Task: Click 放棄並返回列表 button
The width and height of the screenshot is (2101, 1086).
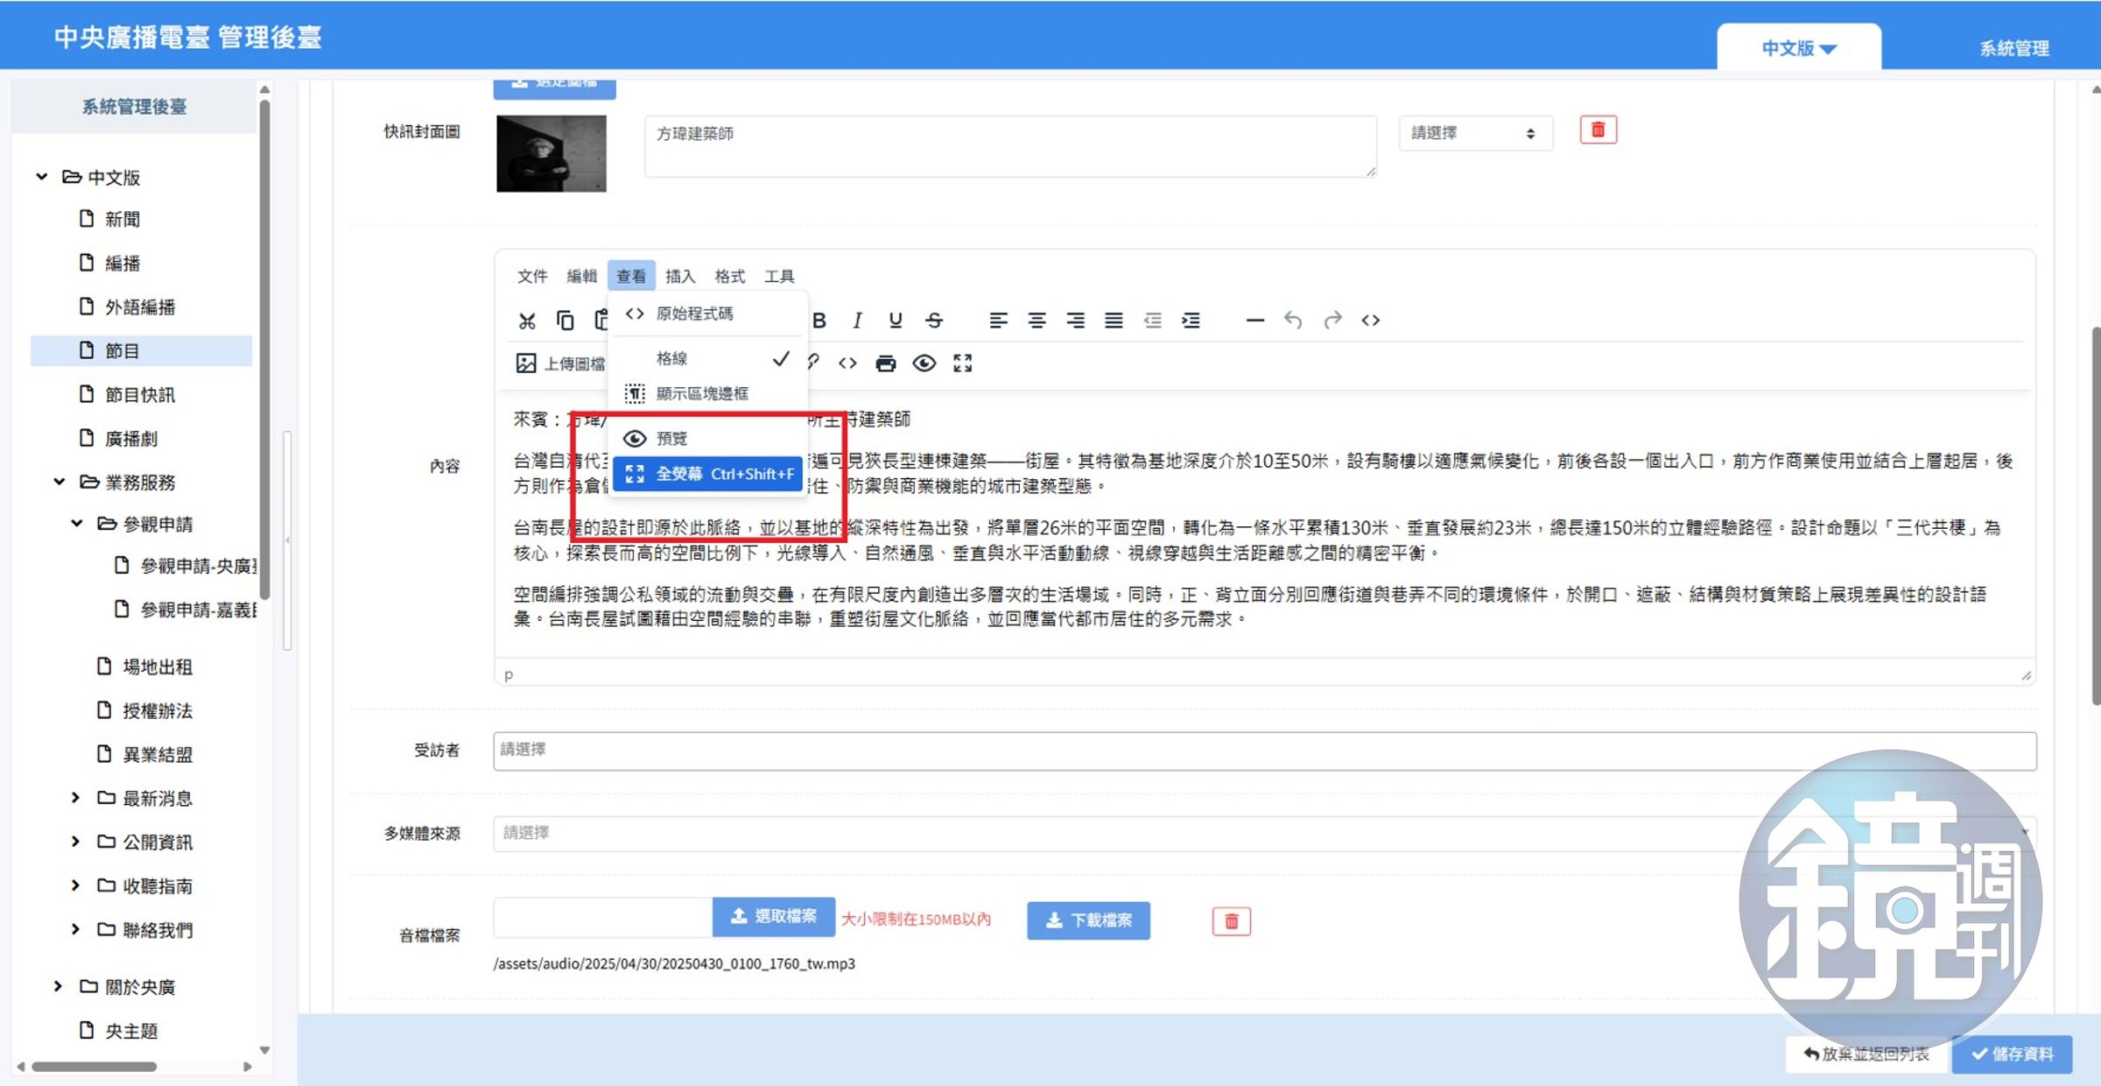Action: (x=1866, y=1054)
